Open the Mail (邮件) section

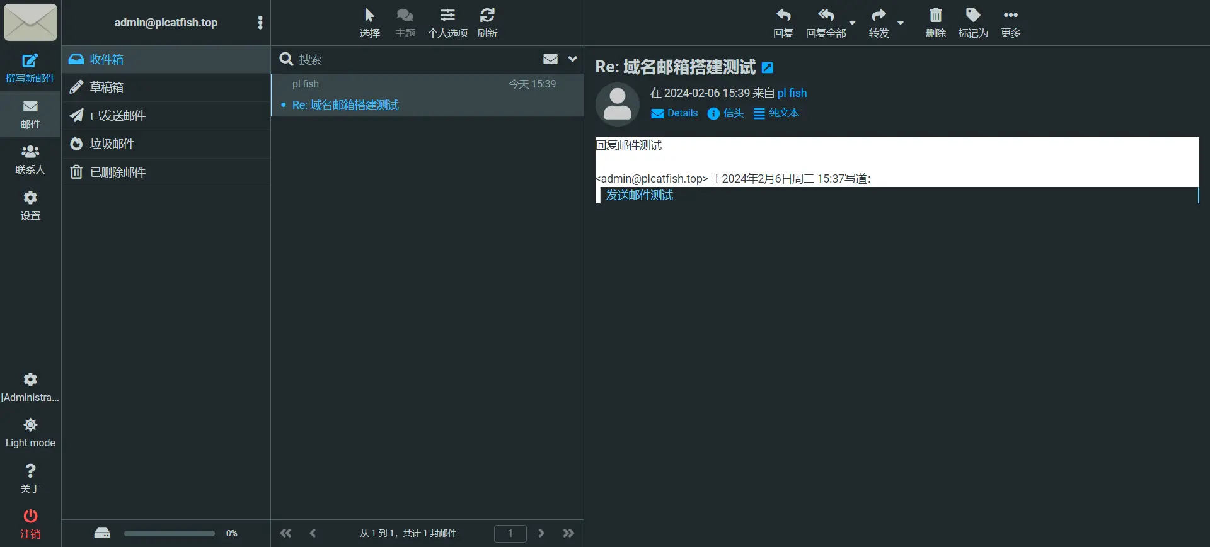coord(30,115)
